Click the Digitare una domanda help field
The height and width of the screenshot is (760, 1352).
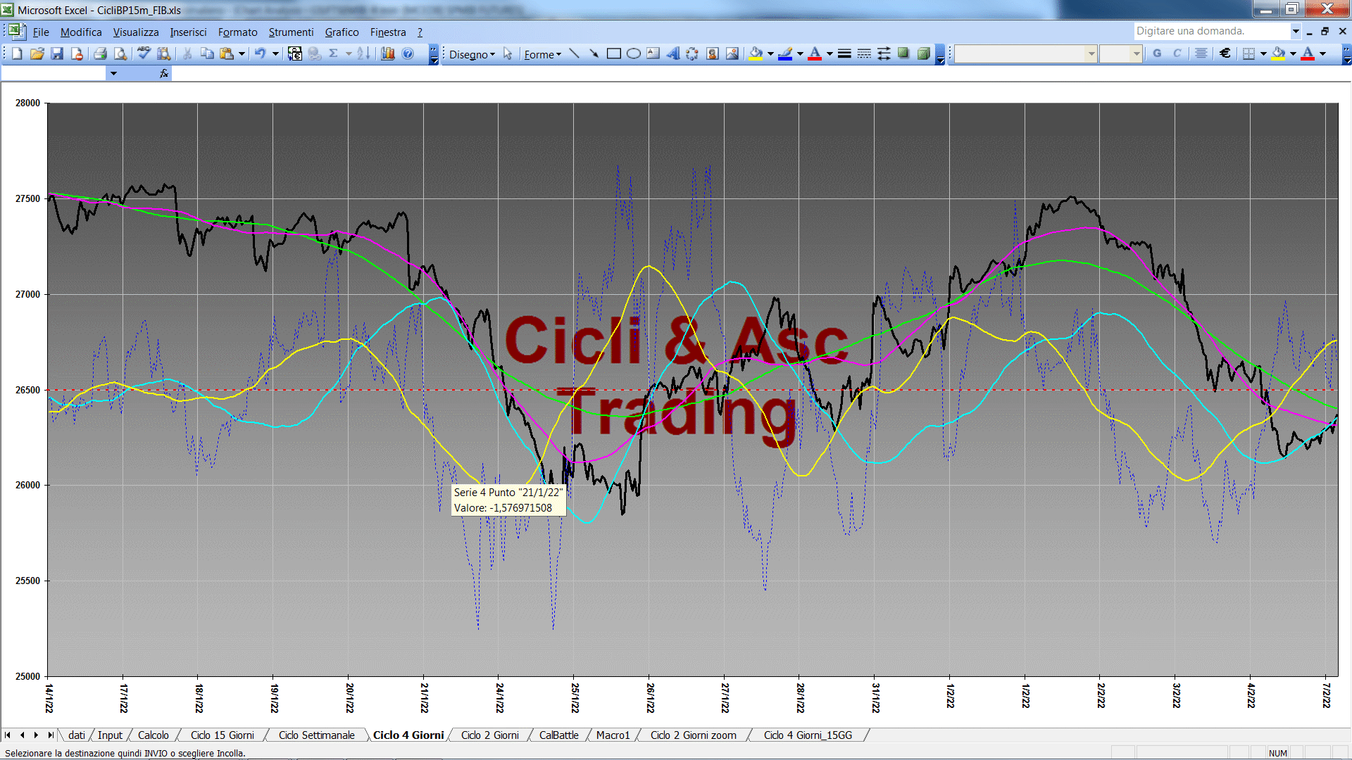pyautogui.click(x=1211, y=31)
